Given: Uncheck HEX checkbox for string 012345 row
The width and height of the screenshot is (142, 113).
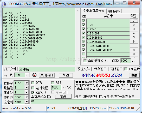Looking at the screenshot, I should click(x=83, y=29).
